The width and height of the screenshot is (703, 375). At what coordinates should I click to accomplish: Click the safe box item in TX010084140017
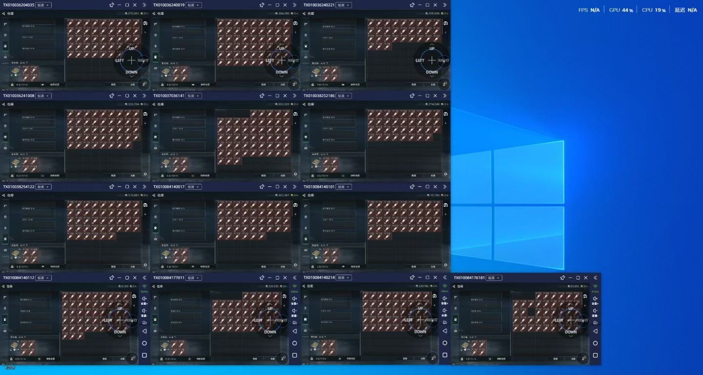coord(166,254)
